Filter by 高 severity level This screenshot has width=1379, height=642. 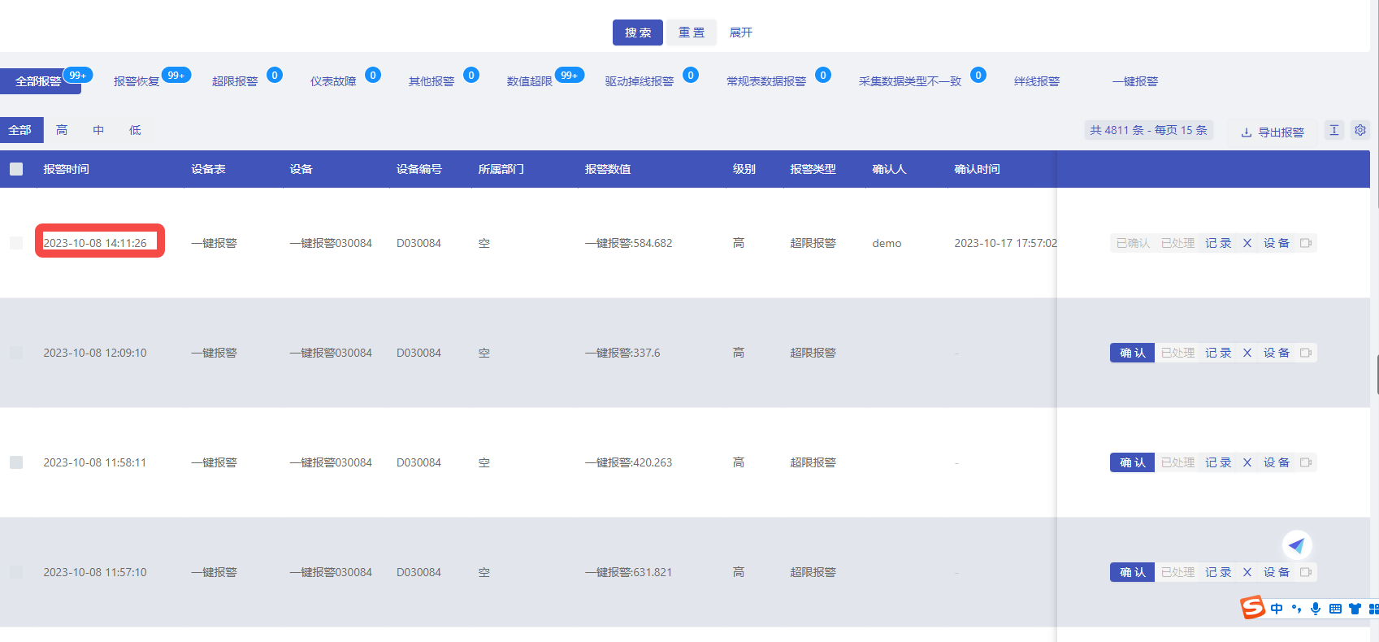pos(62,130)
